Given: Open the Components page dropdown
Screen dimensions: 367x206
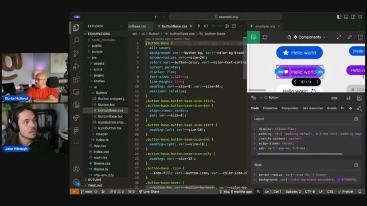Looking at the screenshot, I should coord(310,37).
